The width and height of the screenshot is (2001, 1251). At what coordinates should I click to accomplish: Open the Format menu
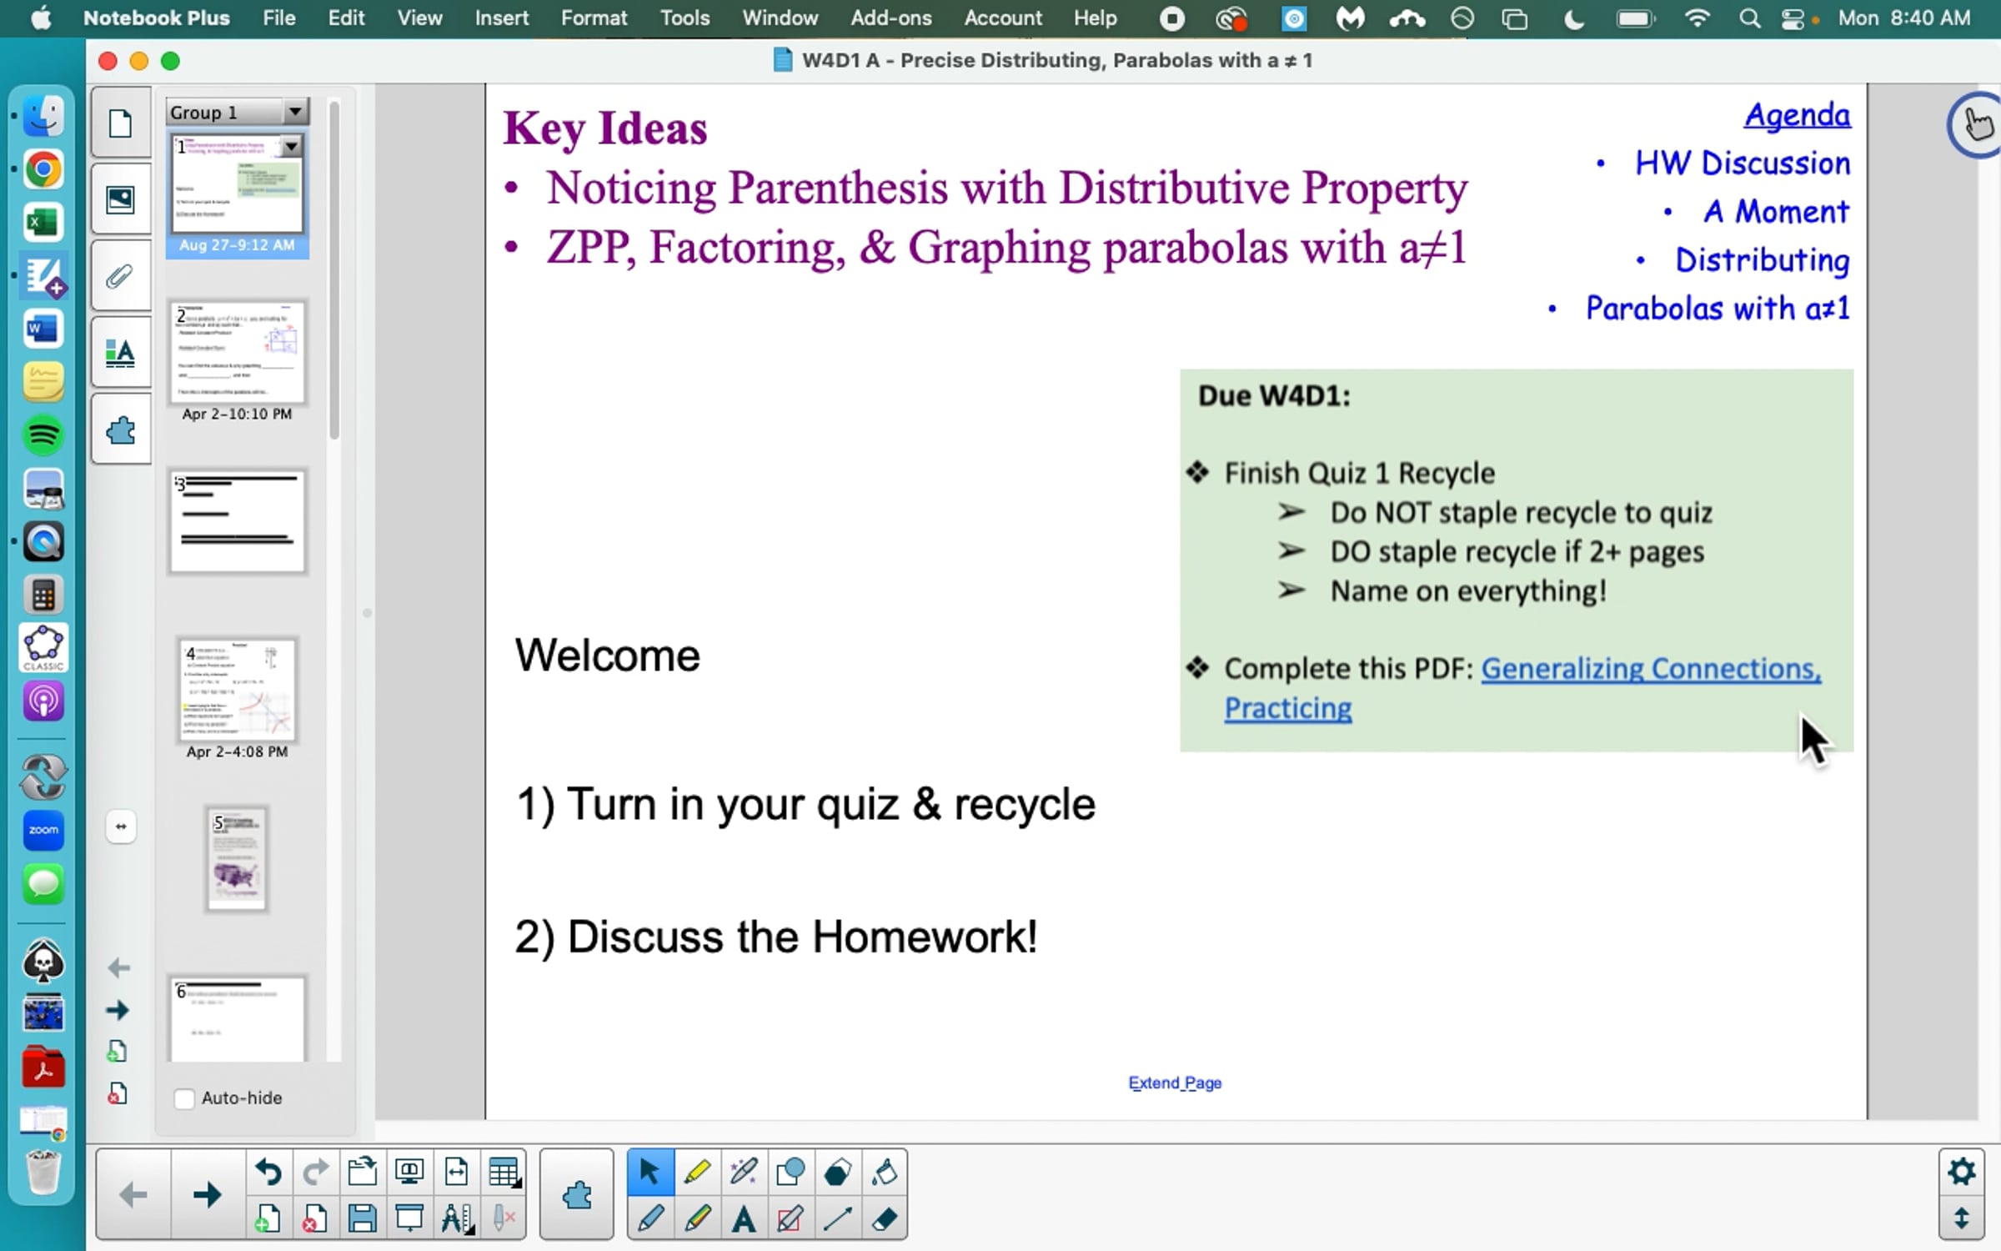pyautogui.click(x=594, y=18)
